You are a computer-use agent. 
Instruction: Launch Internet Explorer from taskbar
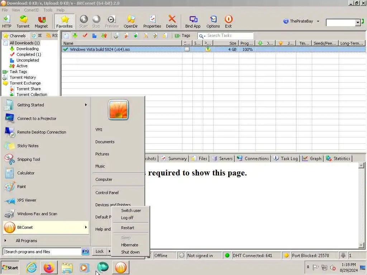32,267
